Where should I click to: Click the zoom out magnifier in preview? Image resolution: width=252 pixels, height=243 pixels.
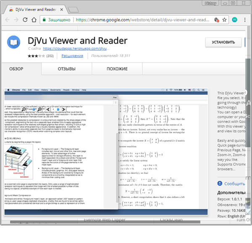coord(24,109)
